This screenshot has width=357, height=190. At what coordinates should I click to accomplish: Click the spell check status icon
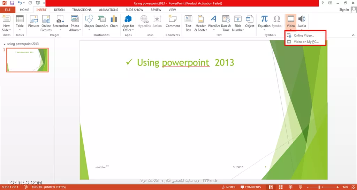pos(26,187)
